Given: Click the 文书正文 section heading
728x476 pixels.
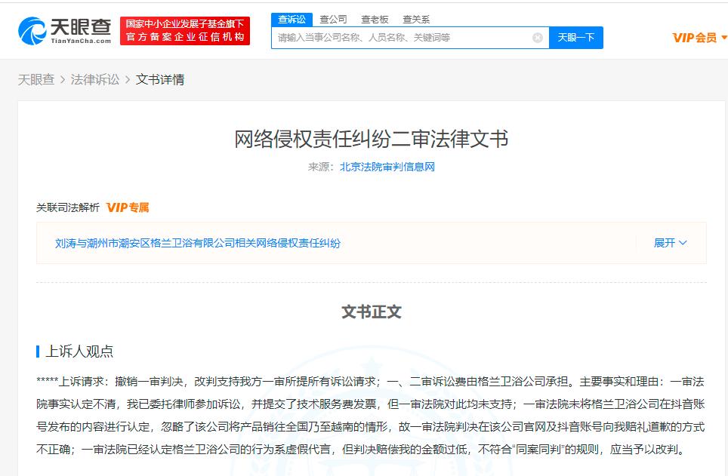Looking at the screenshot, I should 372,312.
